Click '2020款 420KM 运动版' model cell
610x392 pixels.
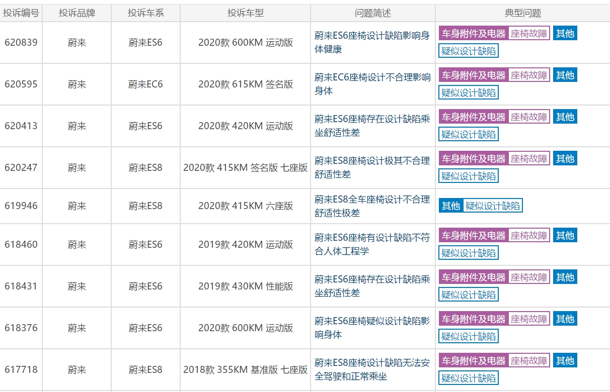coord(246,126)
